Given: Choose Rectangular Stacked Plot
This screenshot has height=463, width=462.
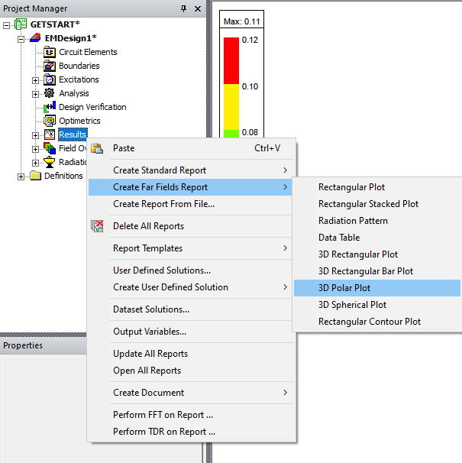Looking at the screenshot, I should pos(377,204).
